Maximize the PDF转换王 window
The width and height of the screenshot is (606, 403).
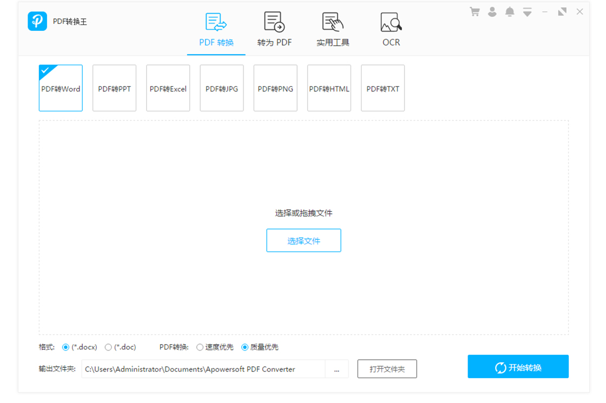click(x=562, y=11)
